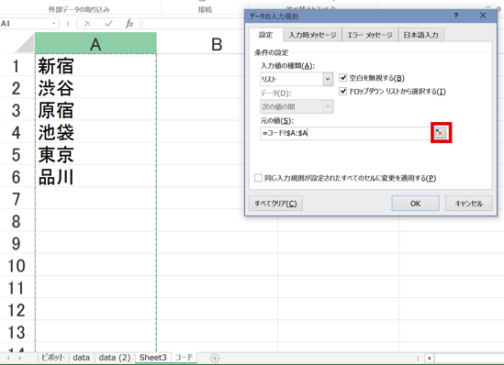The image size is (504, 365).
Task: Click cell containing 原宿
Action: (x=95, y=110)
